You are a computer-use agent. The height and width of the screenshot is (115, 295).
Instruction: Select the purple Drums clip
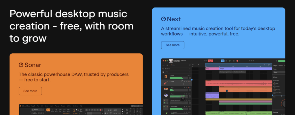pyautogui.click(x=212, y=95)
